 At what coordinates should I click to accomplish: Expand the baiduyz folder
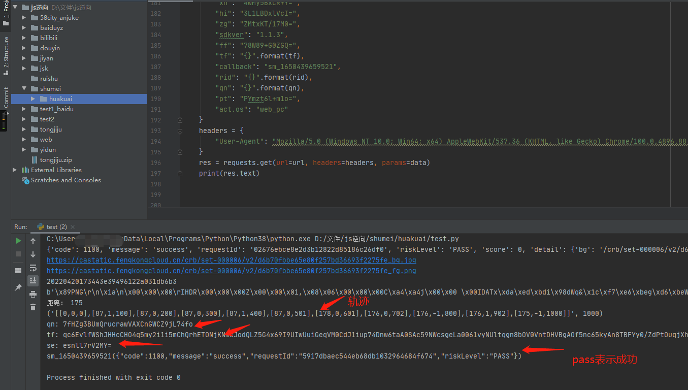[x=24, y=28]
